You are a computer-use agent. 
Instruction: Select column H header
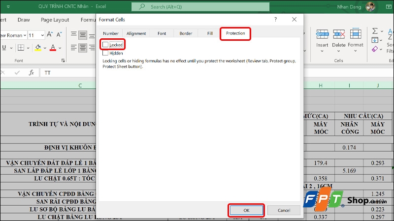[x=321, y=85]
